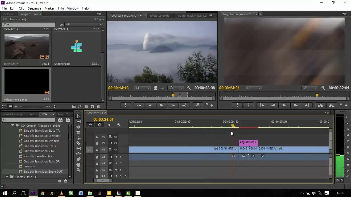Switch to the Media Browser tab
This screenshot has height=197, width=351.
13,114
